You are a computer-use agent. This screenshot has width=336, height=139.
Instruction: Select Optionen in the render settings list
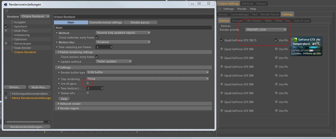click(x=20, y=39)
